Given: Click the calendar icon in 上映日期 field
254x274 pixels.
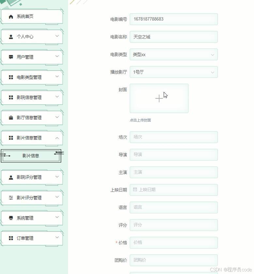Looking at the screenshot, I should click(x=135, y=190).
